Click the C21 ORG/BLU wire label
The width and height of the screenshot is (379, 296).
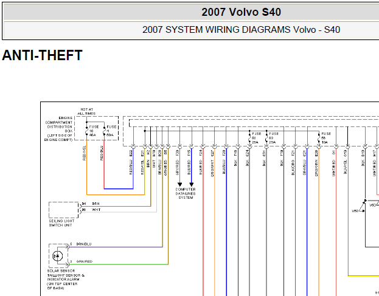[x=304, y=162]
